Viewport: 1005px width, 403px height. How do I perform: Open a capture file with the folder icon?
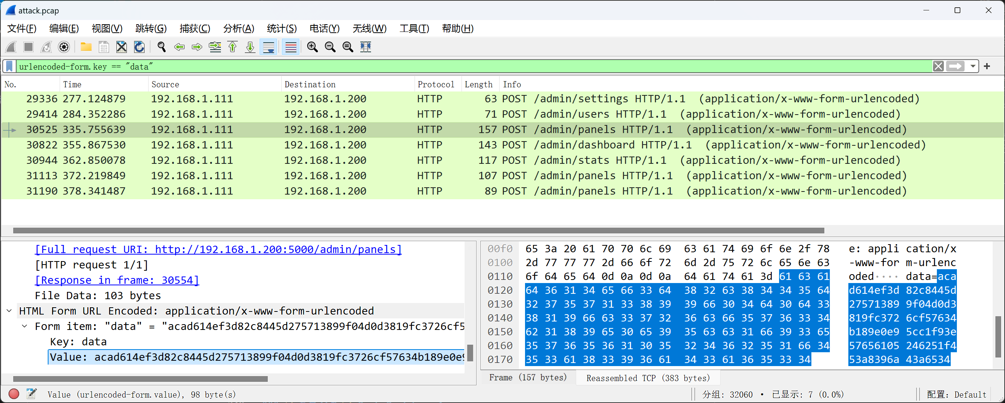click(x=86, y=47)
